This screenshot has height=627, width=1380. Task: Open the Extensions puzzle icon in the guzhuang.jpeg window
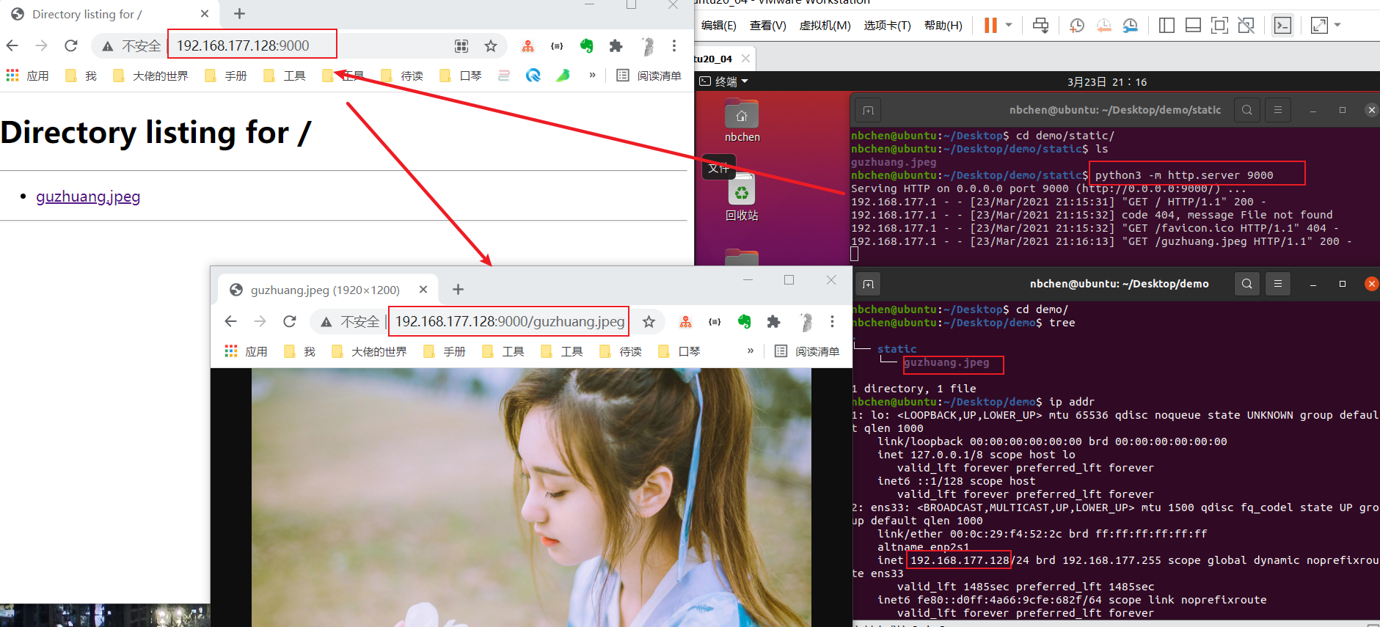[x=773, y=321]
